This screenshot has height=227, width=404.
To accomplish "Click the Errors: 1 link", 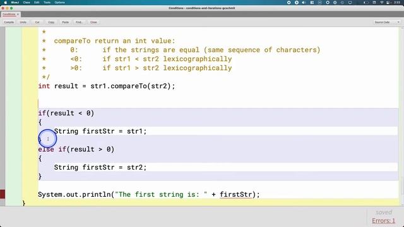I will tap(383, 221).
